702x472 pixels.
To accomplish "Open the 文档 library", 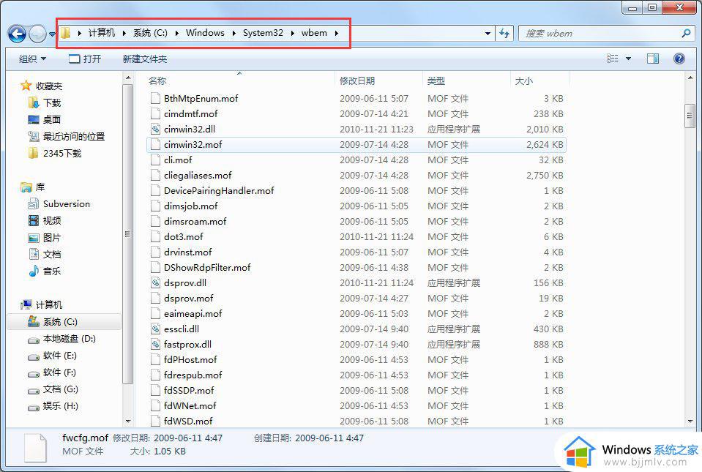I will [45, 254].
